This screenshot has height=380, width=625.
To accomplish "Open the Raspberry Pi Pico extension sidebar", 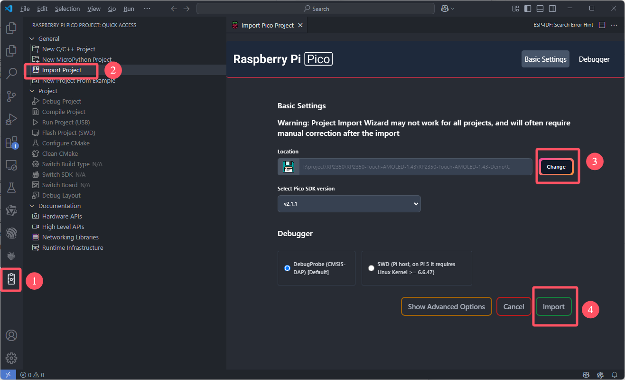I will pyautogui.click(x=11, y=280).
